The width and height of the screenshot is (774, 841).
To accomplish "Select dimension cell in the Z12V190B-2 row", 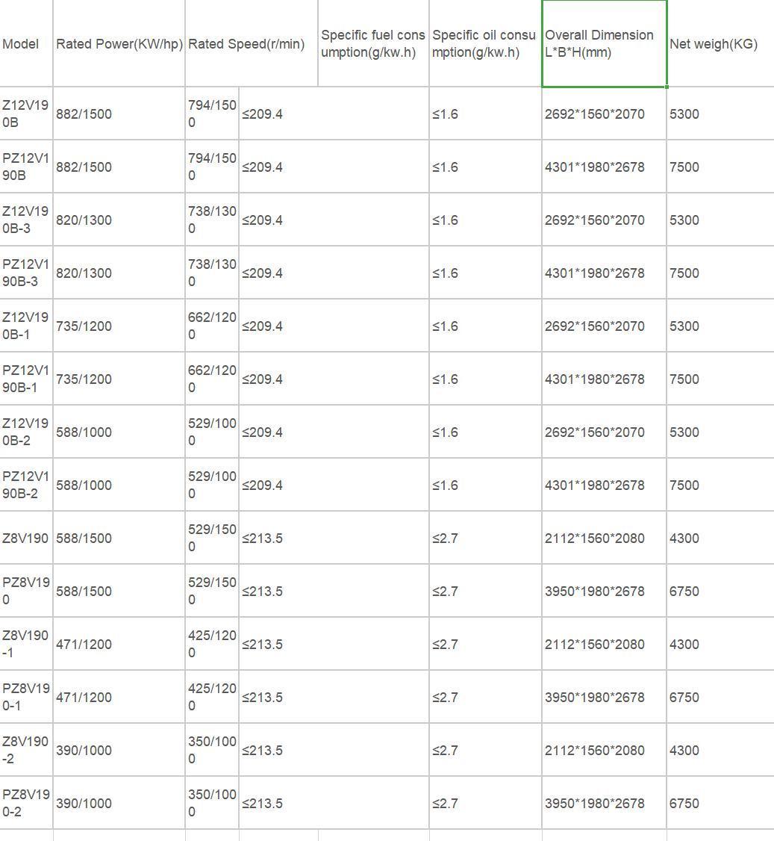I will 595,432.
